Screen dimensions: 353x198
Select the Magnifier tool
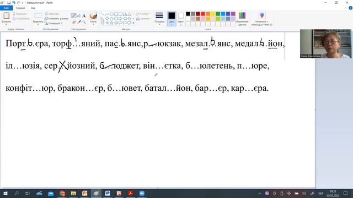coord(84,22)
